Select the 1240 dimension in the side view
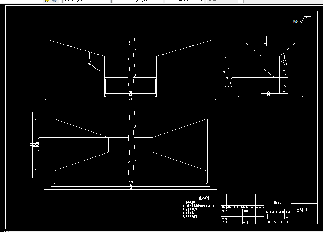 click(269, 95)
